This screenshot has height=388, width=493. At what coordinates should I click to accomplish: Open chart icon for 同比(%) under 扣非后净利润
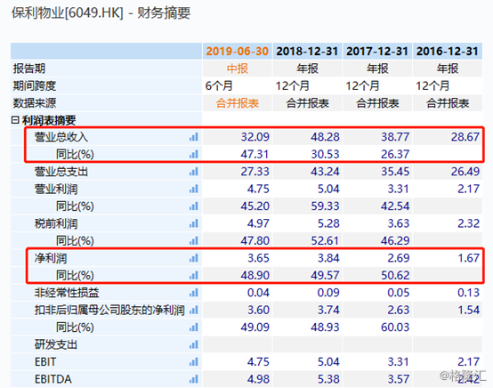click(x=194, y=327)
